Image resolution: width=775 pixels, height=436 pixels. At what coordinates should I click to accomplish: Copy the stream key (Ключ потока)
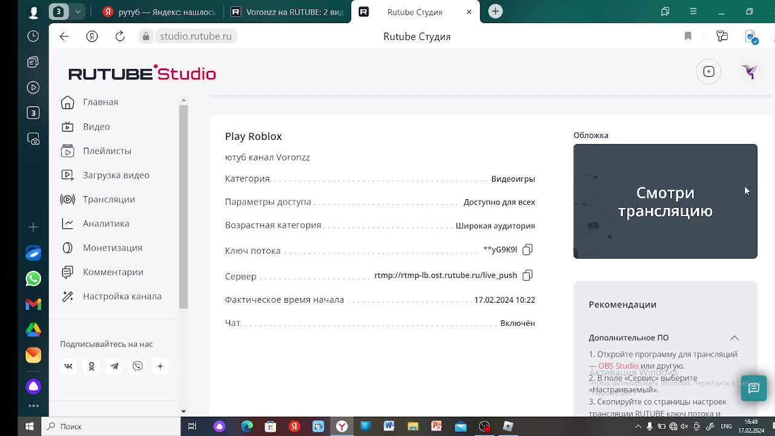click(527, 249)
